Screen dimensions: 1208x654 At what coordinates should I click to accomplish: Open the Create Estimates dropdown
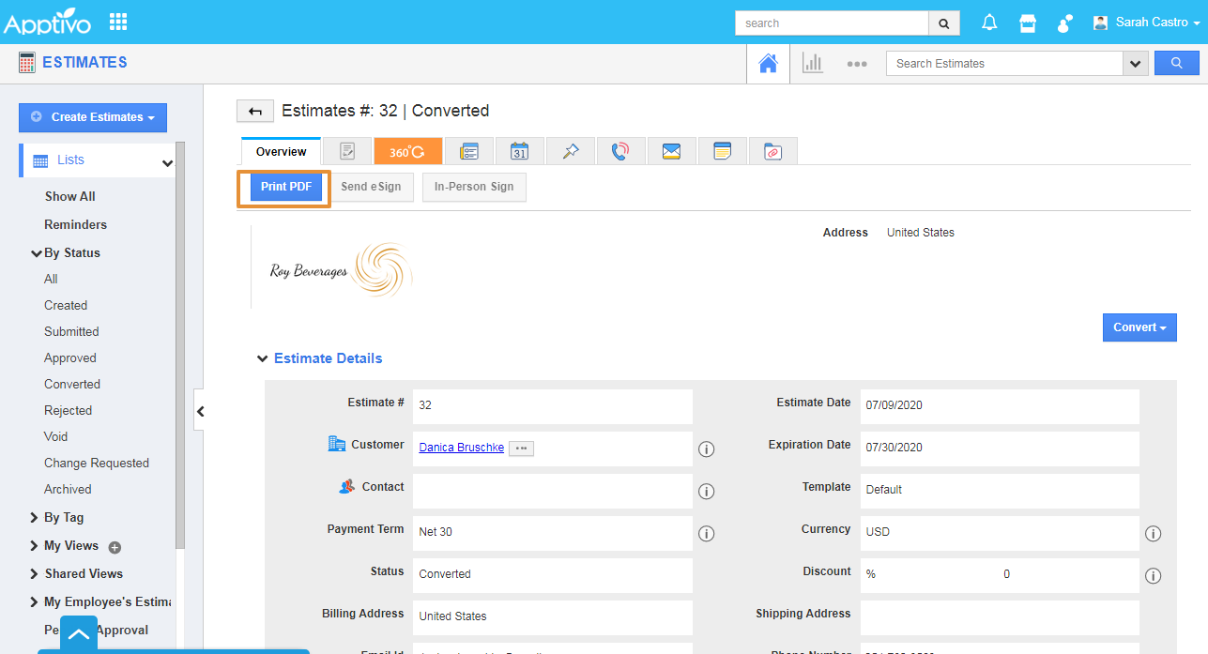tap(93, 117)
